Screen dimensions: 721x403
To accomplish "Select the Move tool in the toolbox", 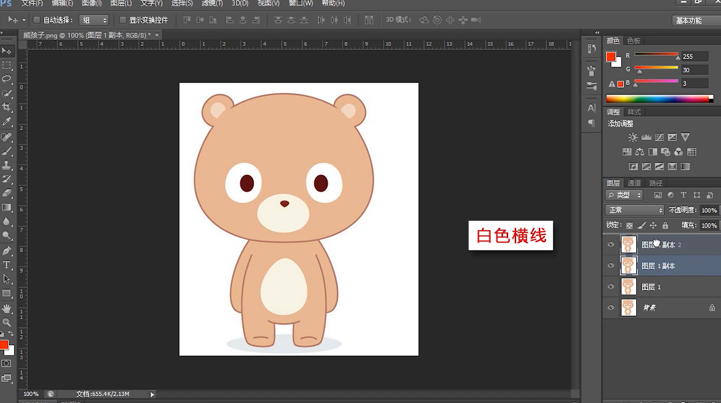I will coord(7,51).
